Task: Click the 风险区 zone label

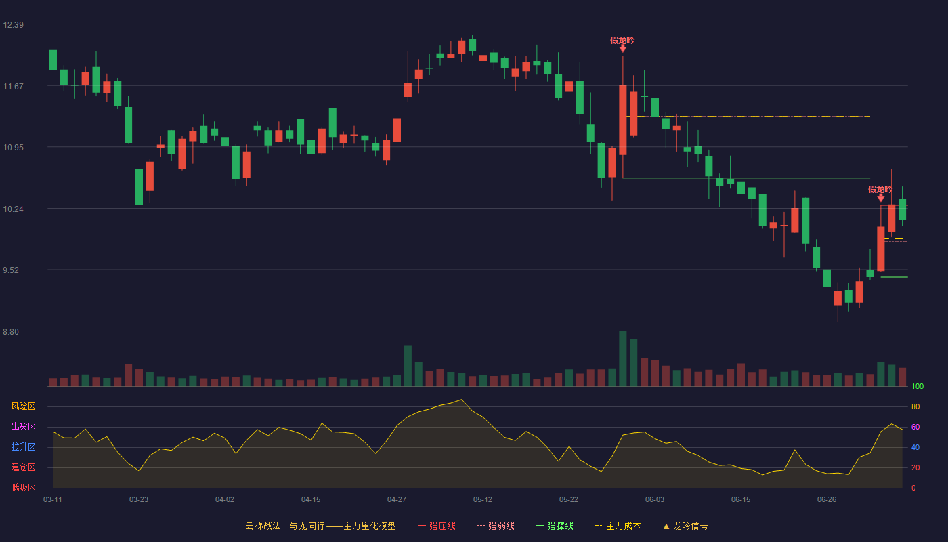Action: tap(23, 406)
